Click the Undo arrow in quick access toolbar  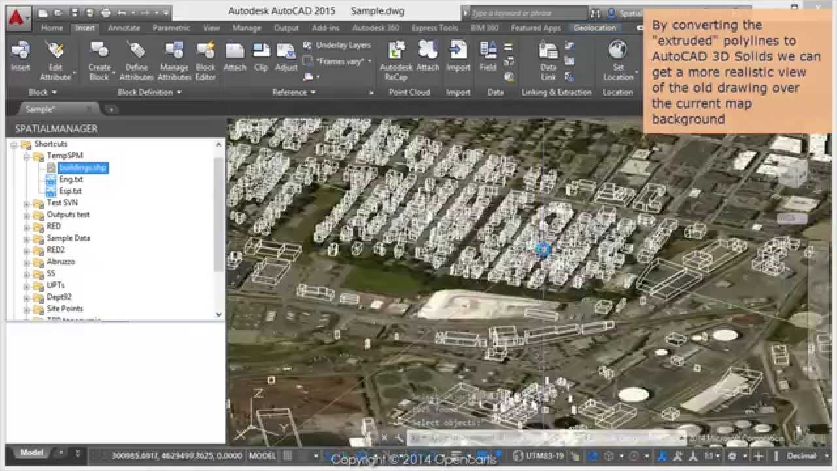(x=122, y=12)
